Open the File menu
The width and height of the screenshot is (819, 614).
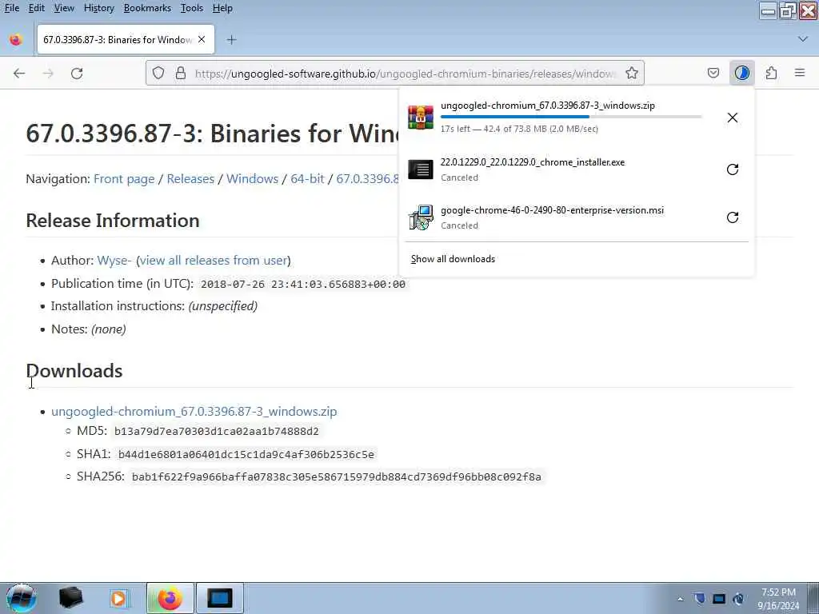coord(11,8)
